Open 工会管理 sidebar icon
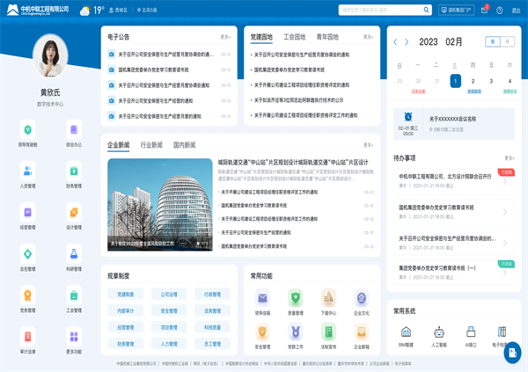 click(x=74, y=295)
